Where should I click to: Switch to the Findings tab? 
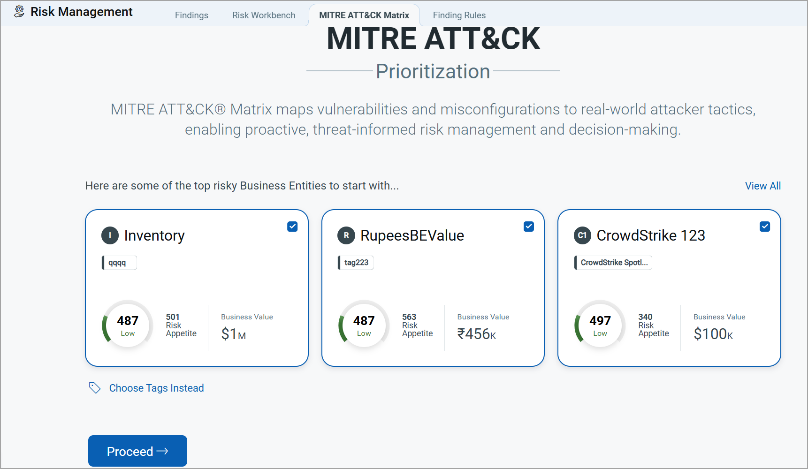[x=191, y=15]
